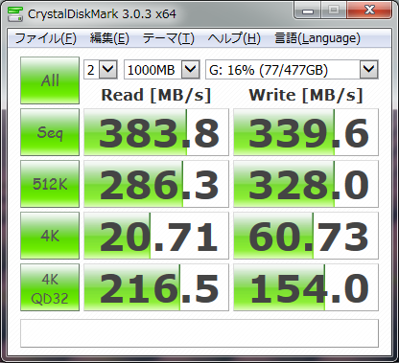Close the CrystalDiskMark window
This screenshot has width=399, height=363.
(x=369, y=11)
